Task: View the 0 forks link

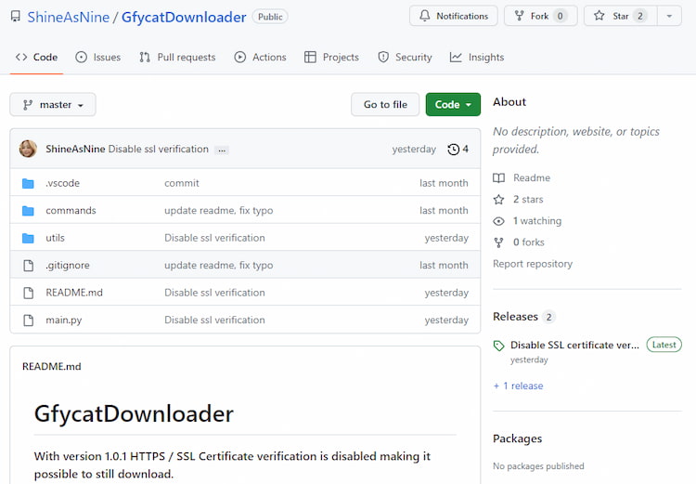Action: (529, 242)
